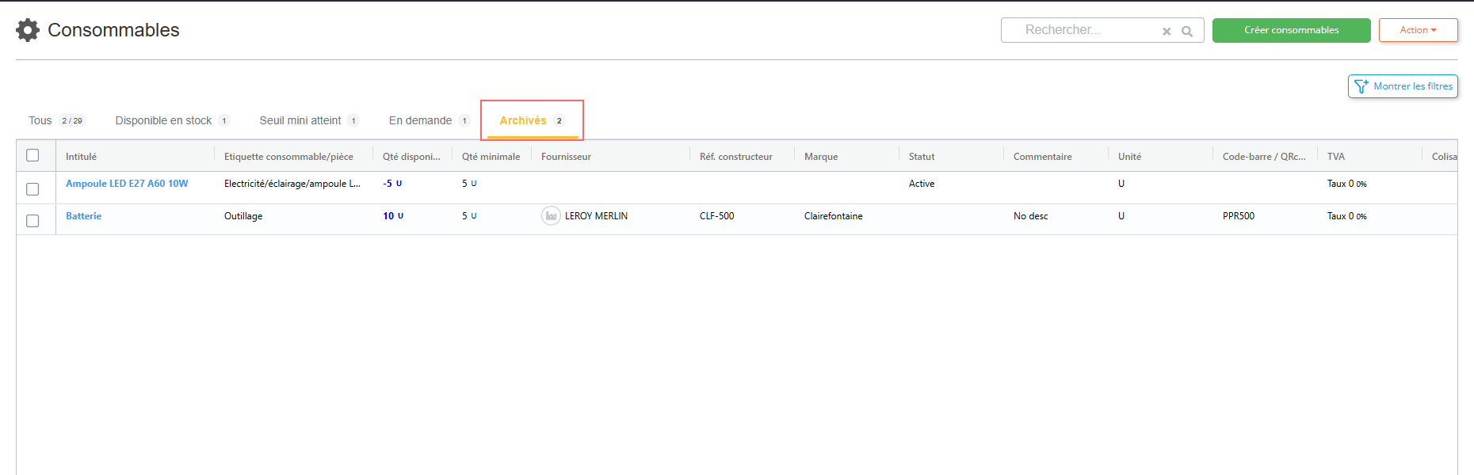1474x475 pixels.
Task: Switch to Seuil mini atteint tab
Action: [x=300, y=120]
